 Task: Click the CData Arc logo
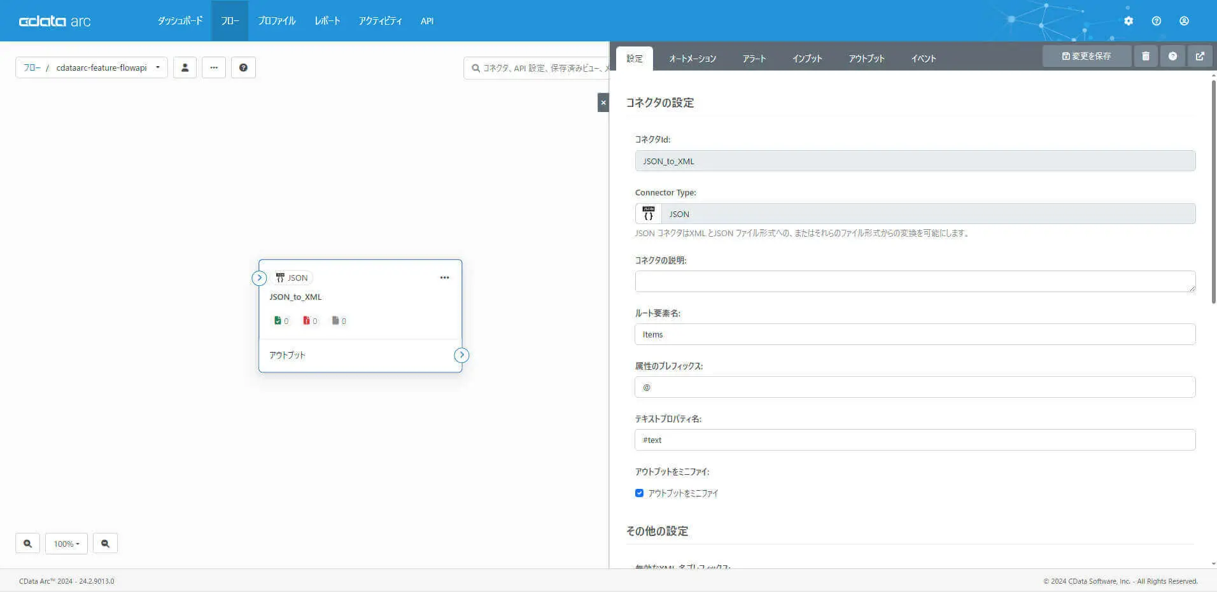(x=55, y=21)
